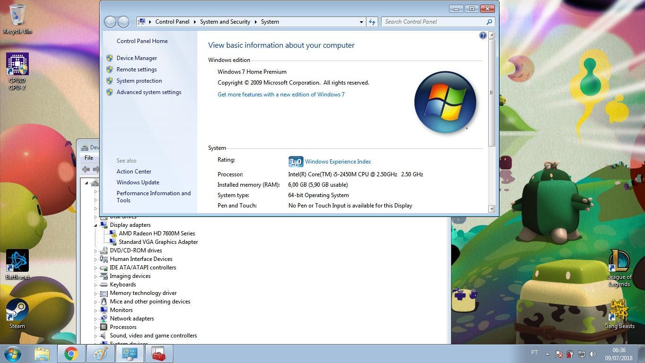645x363 pixels.
Task: Open Control Panel Home link
Action: (x=142, y=41)
